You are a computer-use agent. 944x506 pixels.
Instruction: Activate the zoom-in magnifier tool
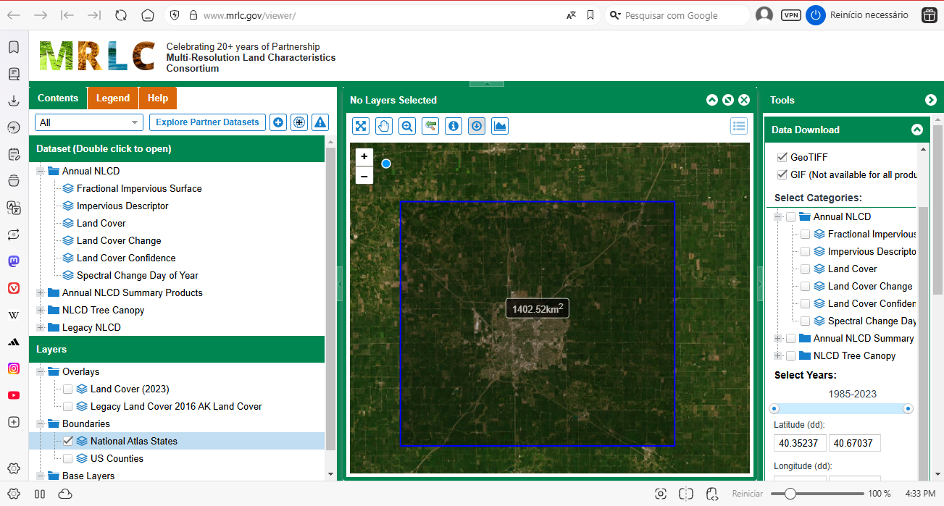407,126
